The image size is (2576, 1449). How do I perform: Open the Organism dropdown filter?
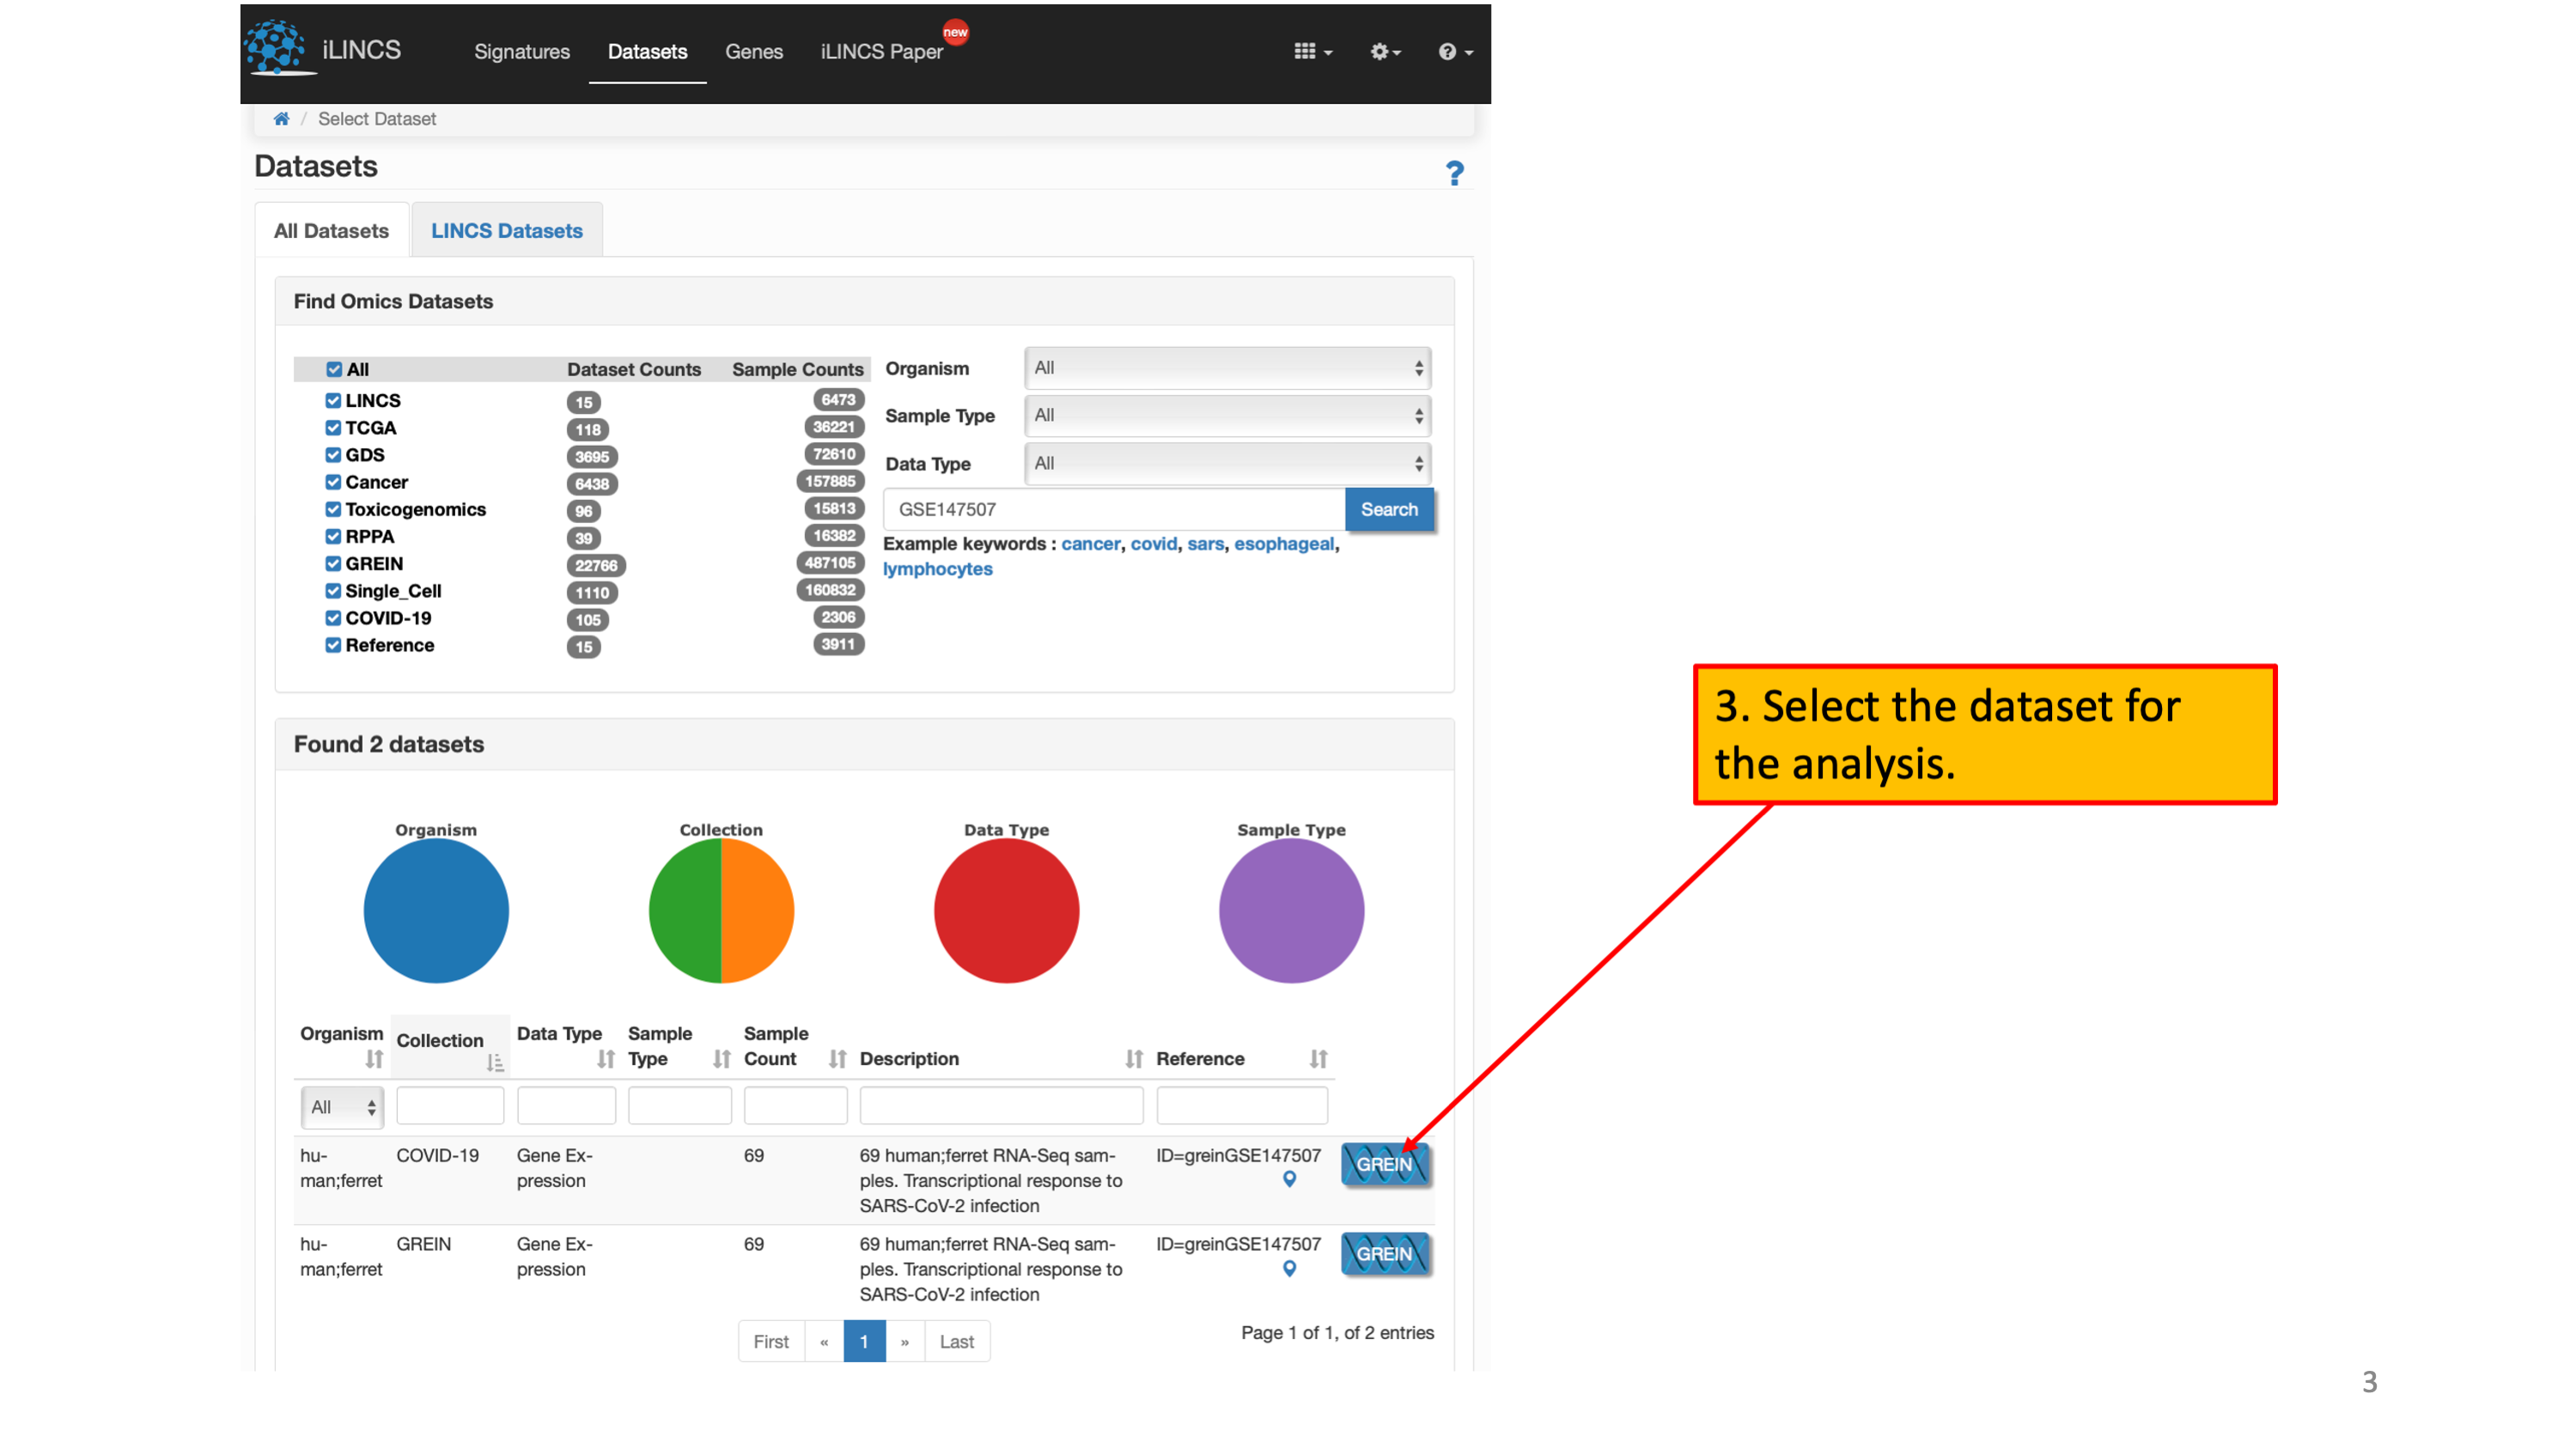1227,368
